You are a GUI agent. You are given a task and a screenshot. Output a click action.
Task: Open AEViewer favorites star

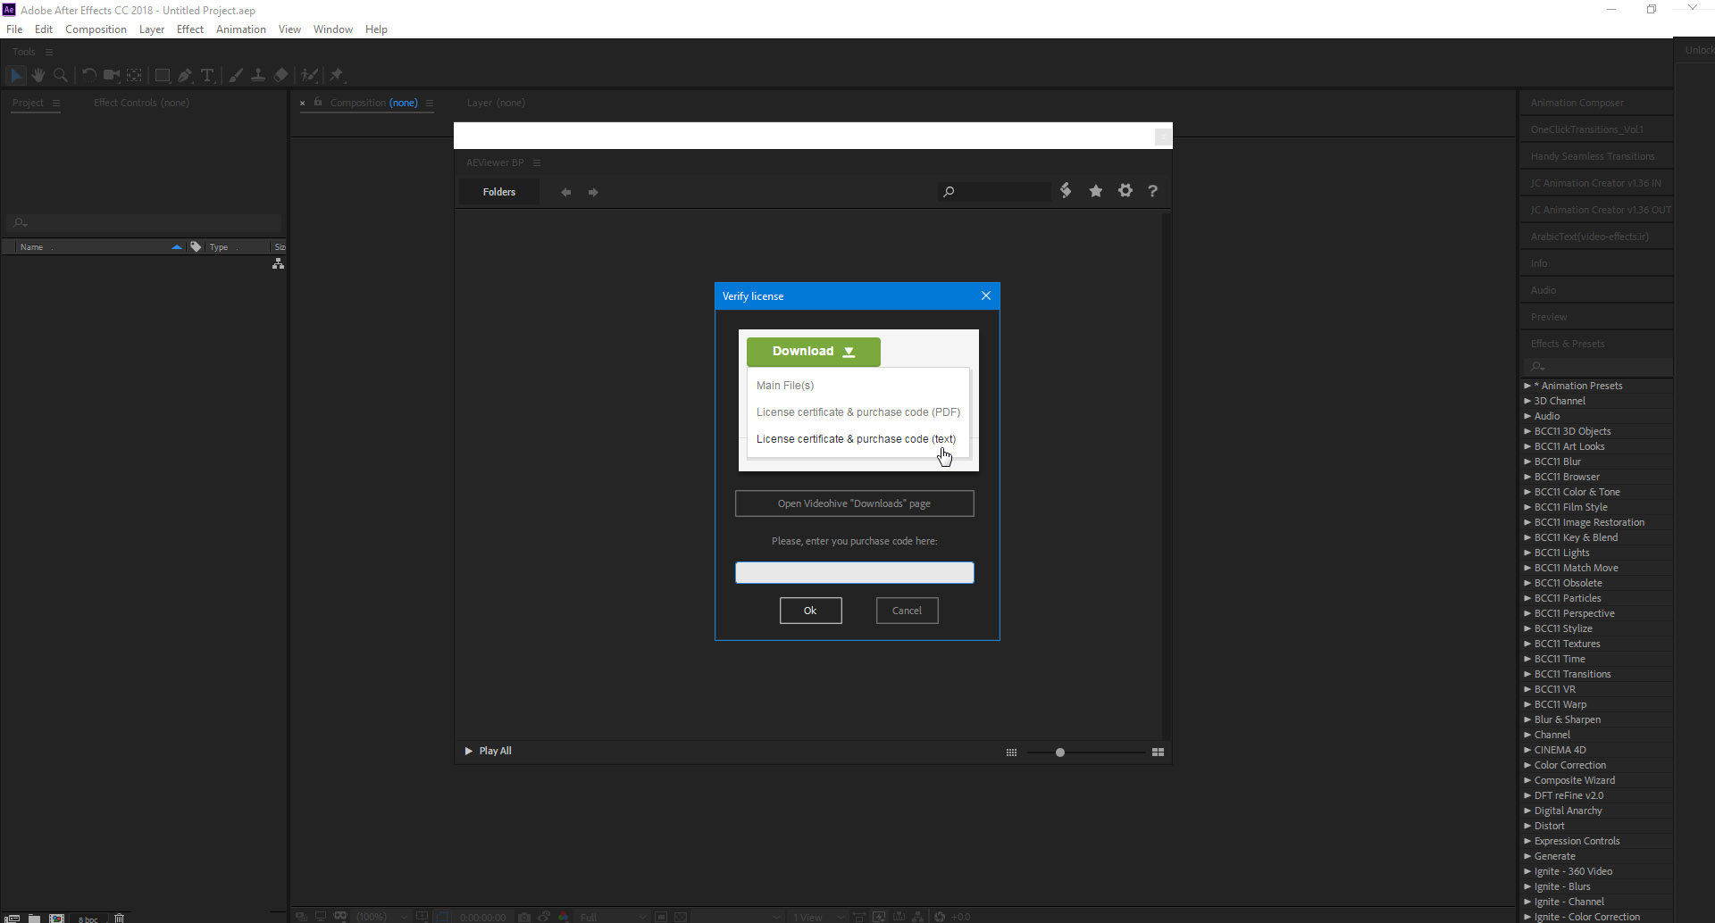click(x=1096, y=191)
